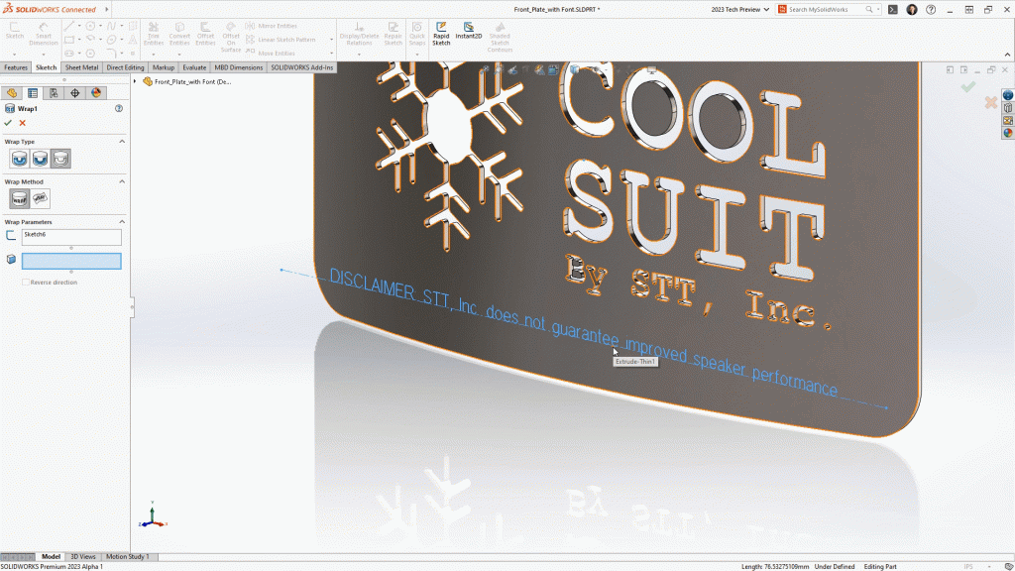Open the Appearances color ball task pane
Screen dimensions: 1015x571
click(1008, 133)
